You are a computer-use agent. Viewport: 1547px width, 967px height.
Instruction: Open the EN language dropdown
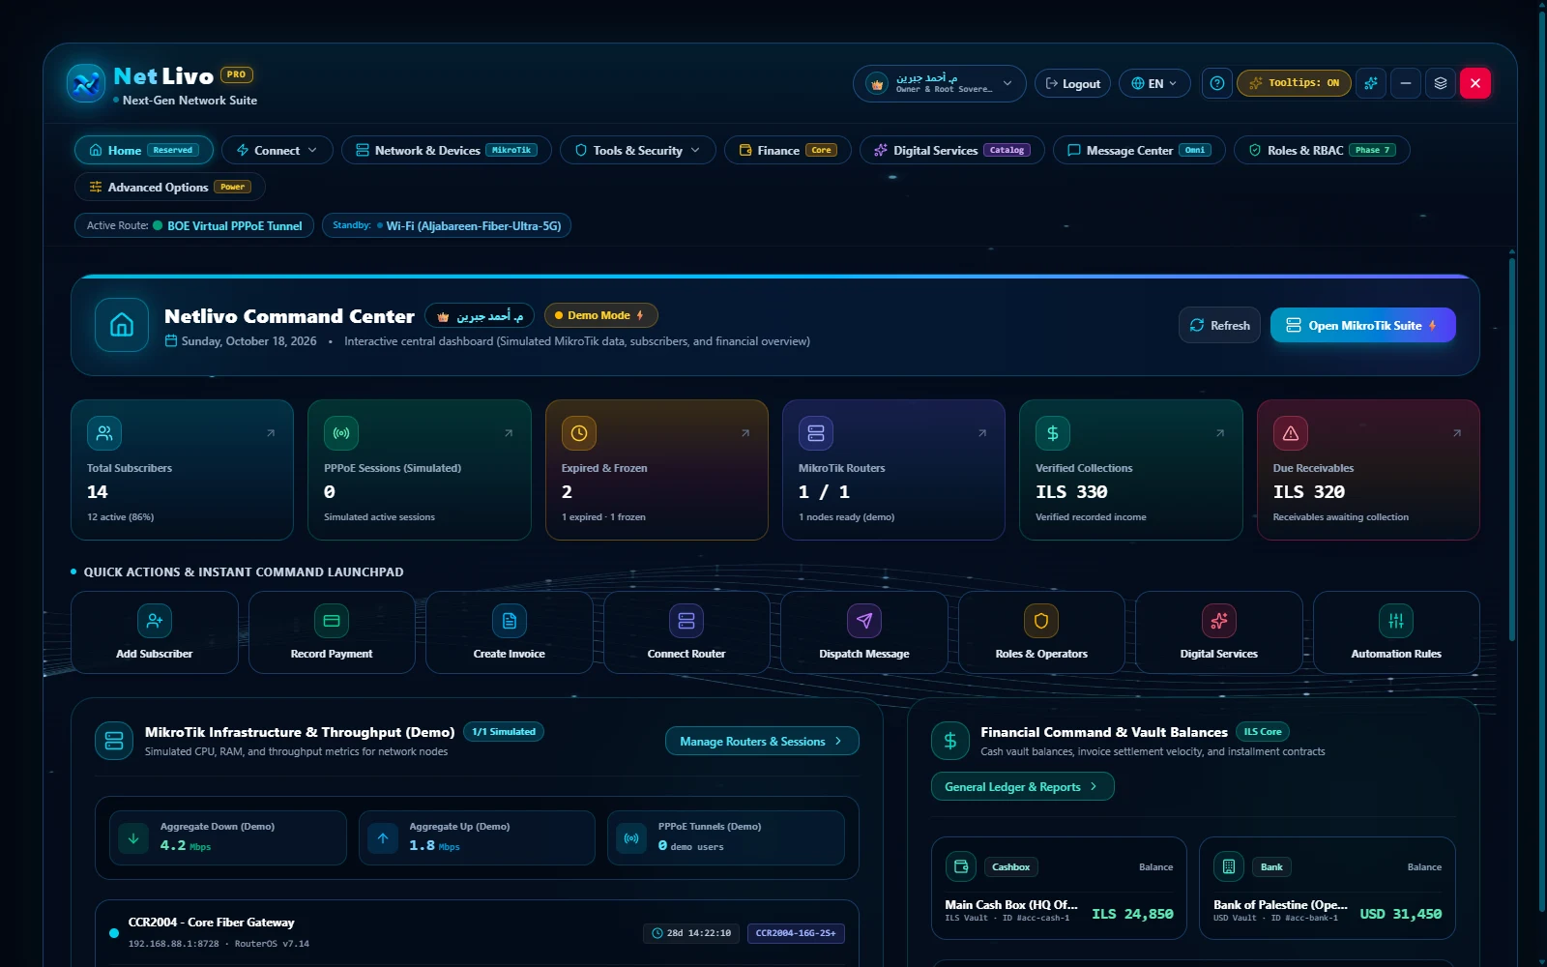[x=1154, y=83]
